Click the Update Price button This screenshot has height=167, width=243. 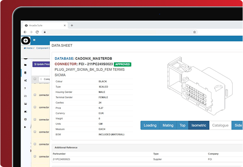coord(41,64)
